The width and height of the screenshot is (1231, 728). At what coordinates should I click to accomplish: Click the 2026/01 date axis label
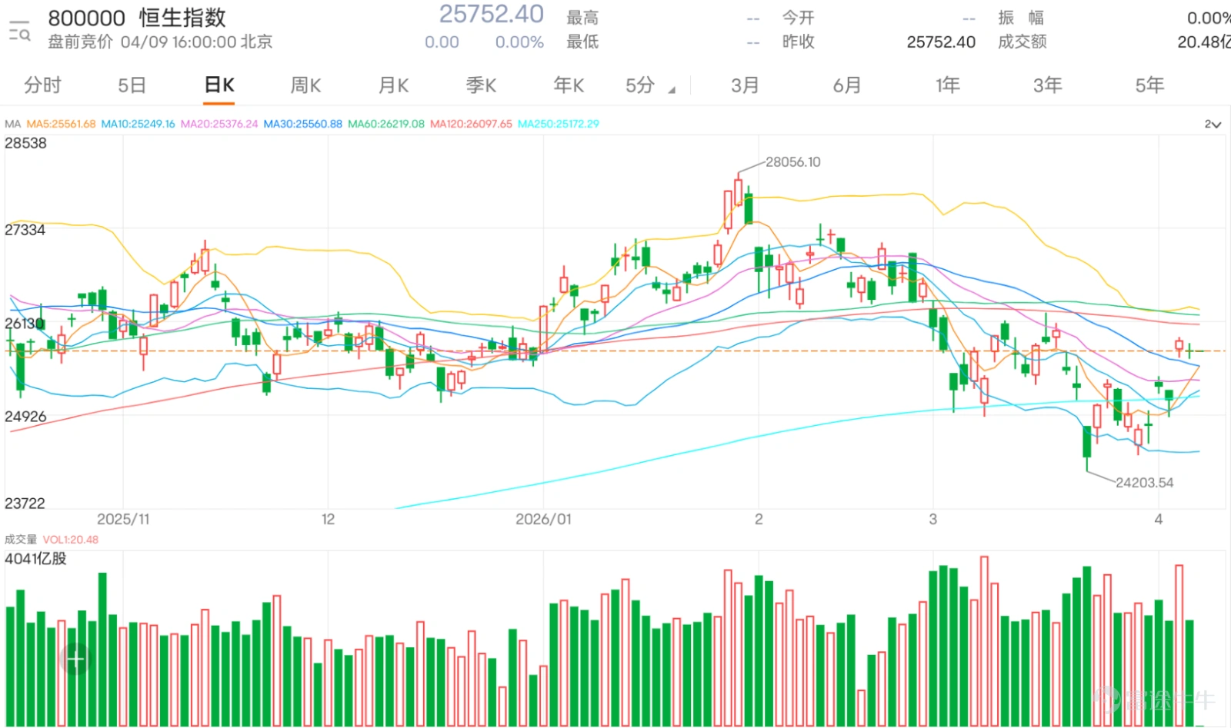(543, 519)
